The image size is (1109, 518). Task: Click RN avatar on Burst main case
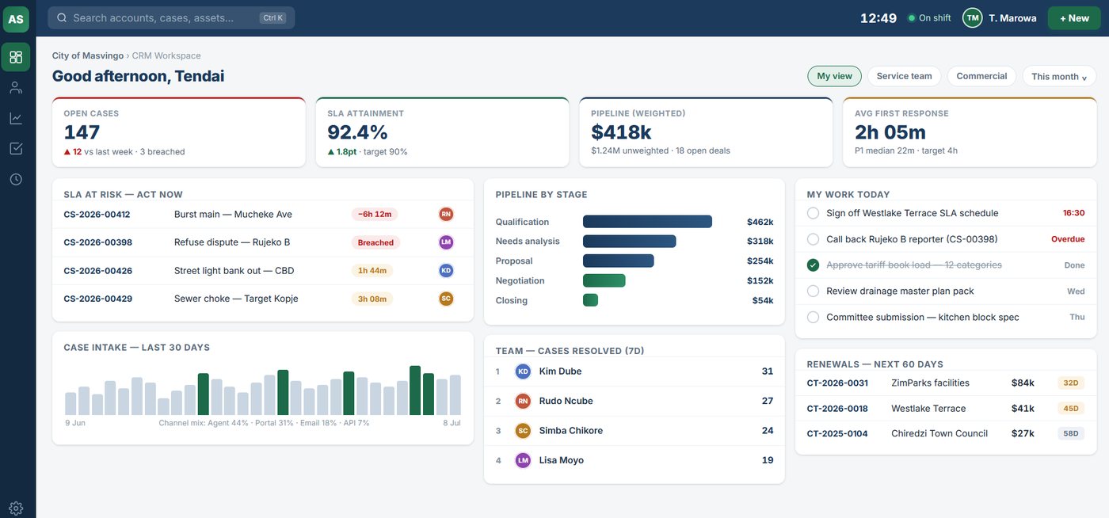tap(446, 214)
